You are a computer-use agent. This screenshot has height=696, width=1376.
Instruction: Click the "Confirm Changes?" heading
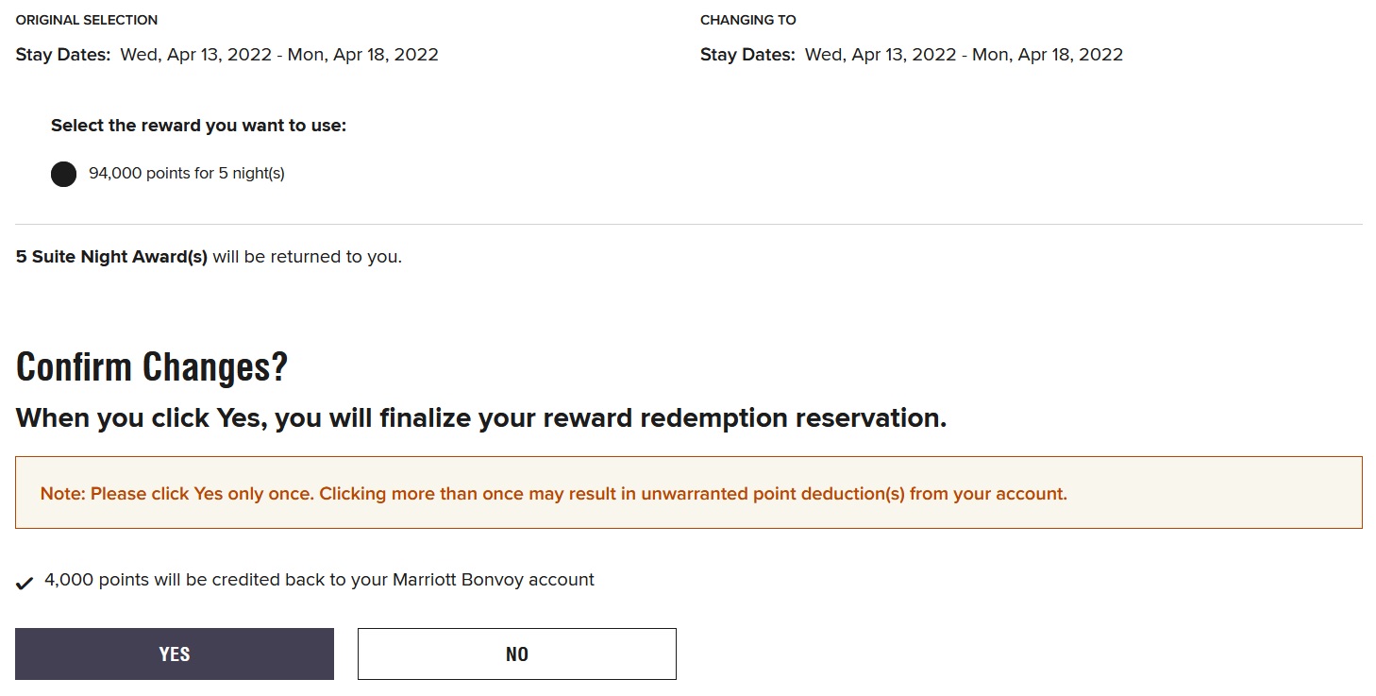tap(152, 366)
